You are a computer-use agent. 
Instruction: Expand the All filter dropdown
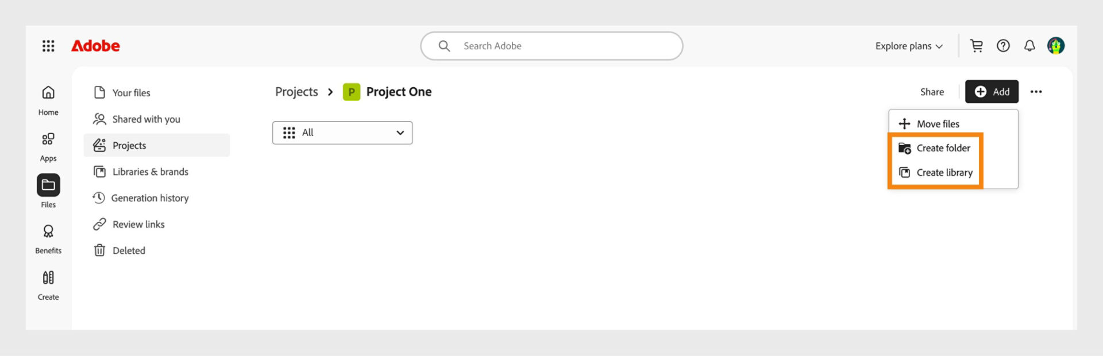[342, 132]
